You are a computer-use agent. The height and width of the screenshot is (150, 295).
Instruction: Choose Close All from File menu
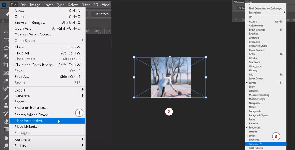coord(47,53)
